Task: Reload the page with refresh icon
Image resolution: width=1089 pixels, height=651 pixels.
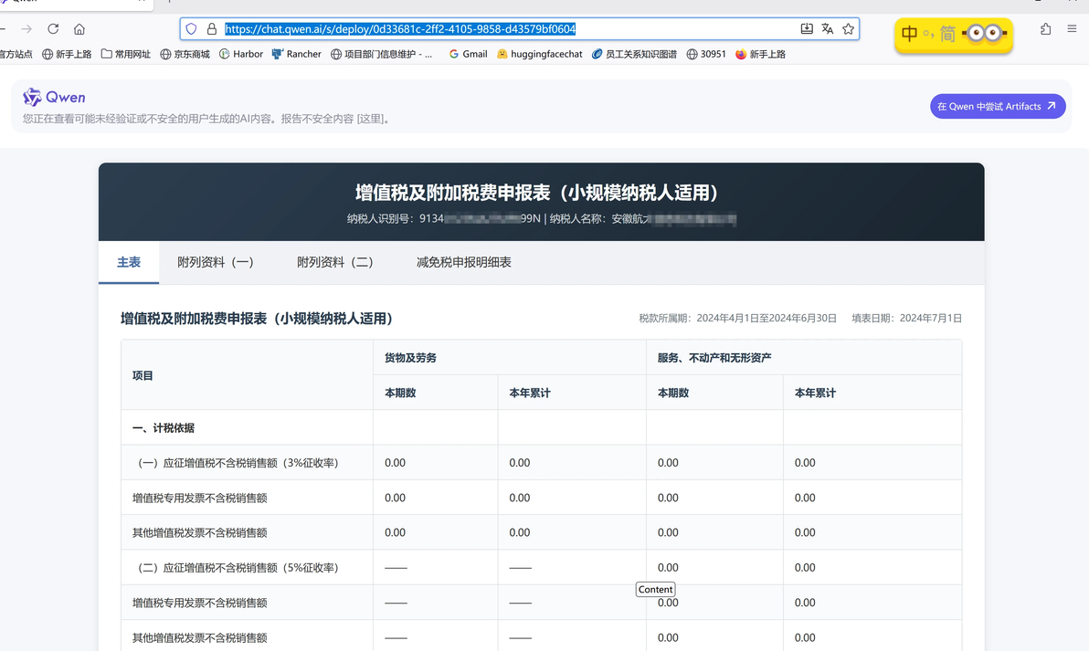Action: (x=53, y=29)
